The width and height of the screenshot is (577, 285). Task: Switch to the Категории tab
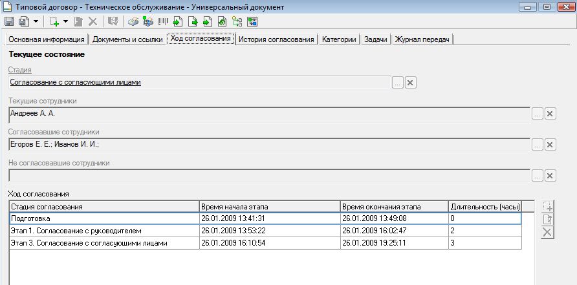(339, 39)
